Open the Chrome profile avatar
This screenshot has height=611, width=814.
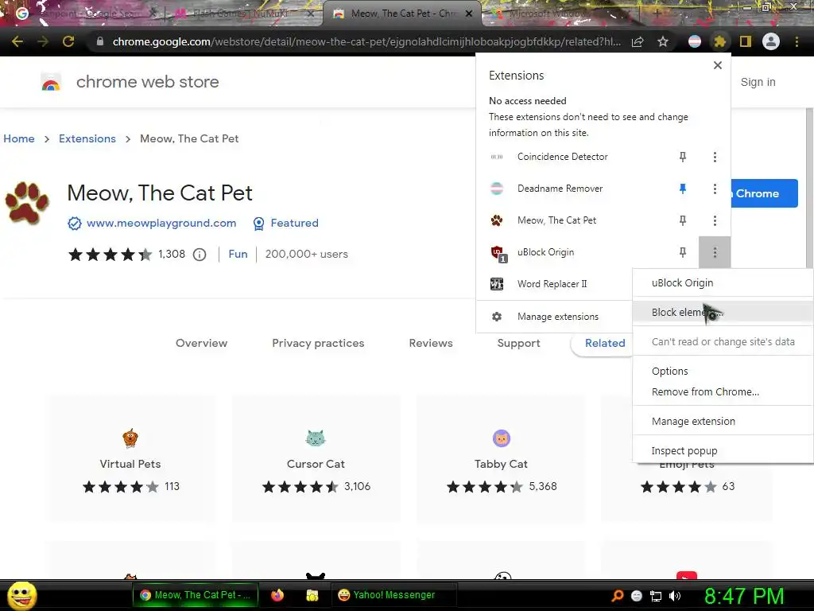771,41
